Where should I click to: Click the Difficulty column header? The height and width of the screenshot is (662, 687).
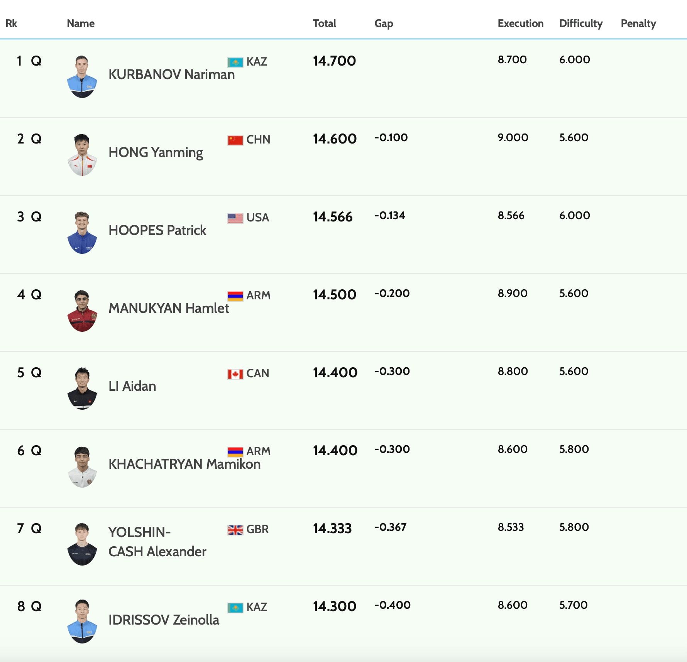580,24
